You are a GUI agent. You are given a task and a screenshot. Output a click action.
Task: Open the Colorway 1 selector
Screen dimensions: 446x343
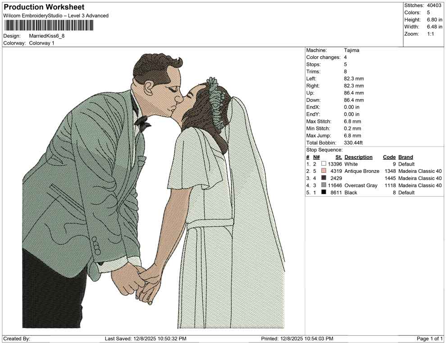click(43, 44)
